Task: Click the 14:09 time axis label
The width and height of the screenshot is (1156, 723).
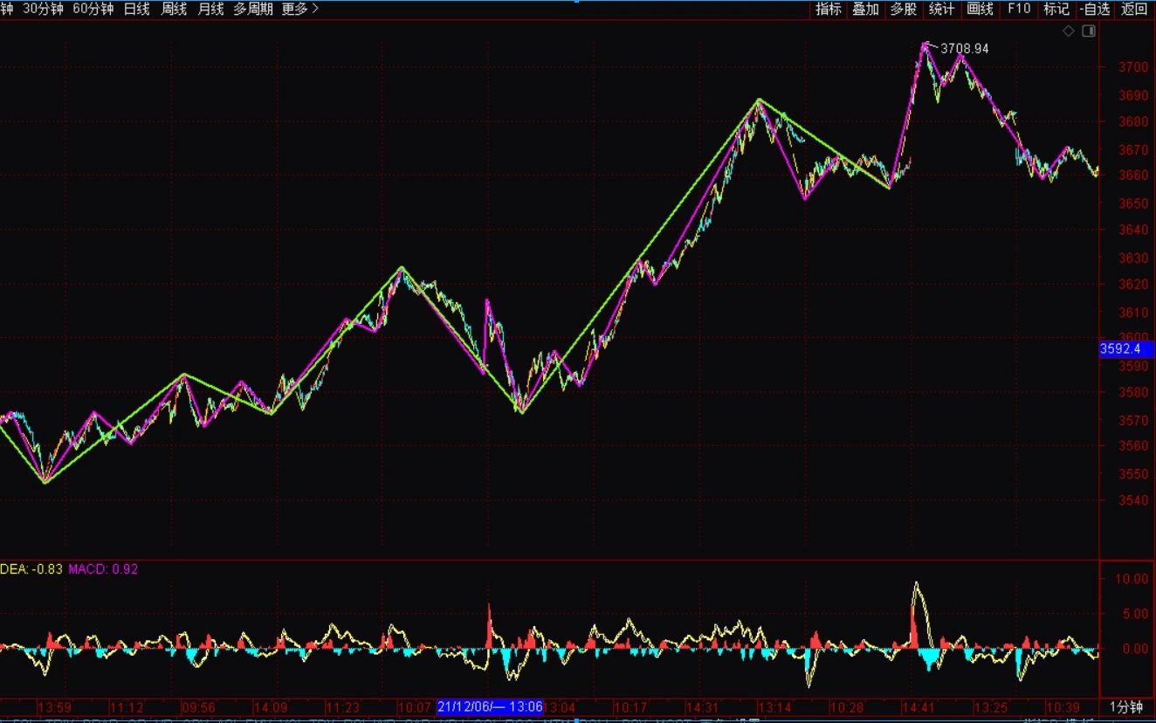Action: tap(271, 706)
